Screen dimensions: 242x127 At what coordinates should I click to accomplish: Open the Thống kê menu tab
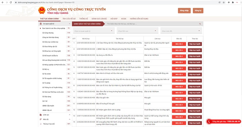(x=84, y=19)
